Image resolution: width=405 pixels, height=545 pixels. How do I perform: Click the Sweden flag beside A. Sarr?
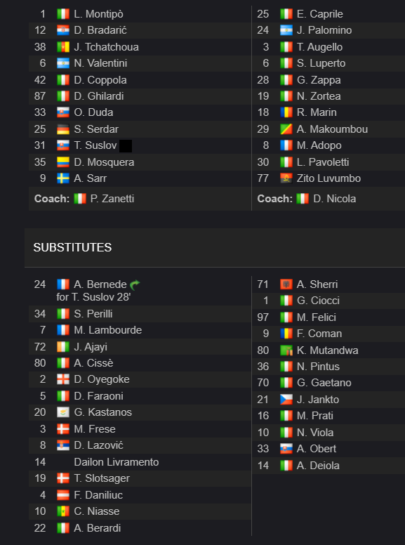click(x=63, y=178)
